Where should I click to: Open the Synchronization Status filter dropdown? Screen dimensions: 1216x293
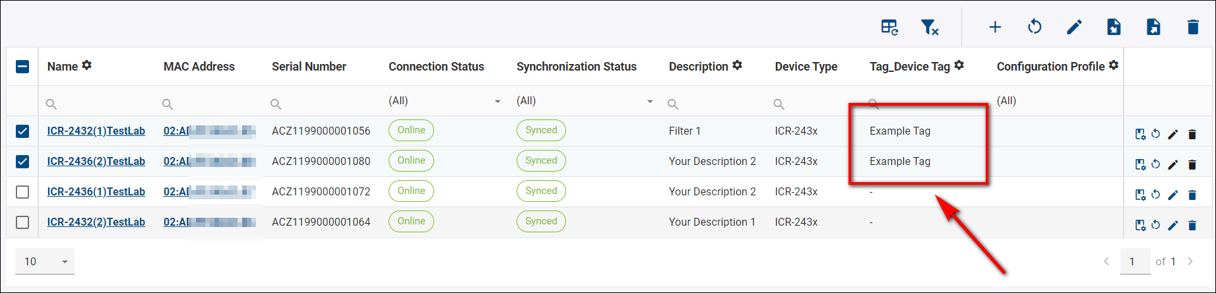coord(585,102)
